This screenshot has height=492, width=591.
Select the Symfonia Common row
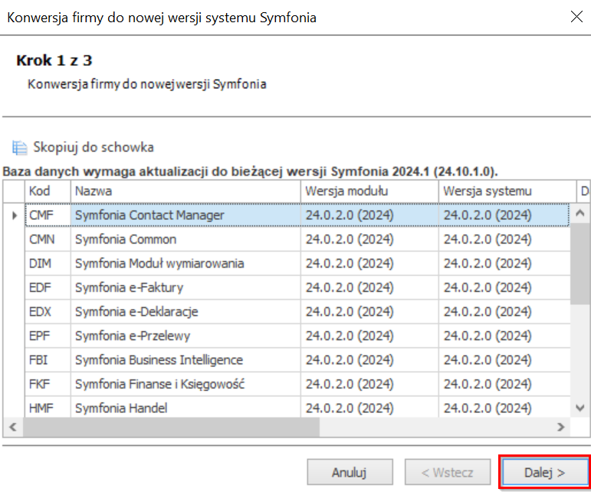pyautogui.click(x=297, y=239)
